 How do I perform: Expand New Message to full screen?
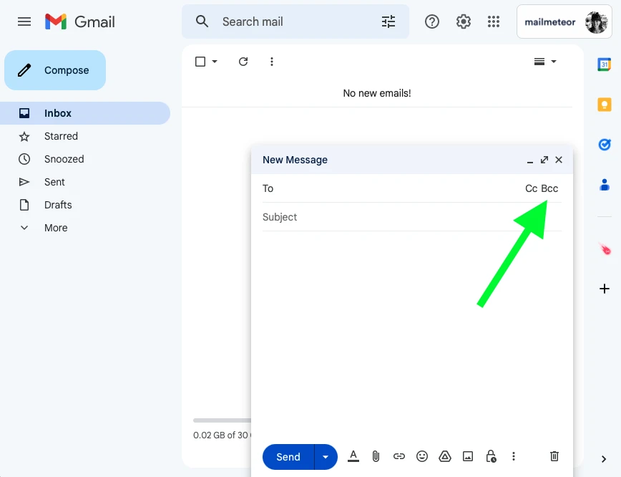[x=544, y=160]
